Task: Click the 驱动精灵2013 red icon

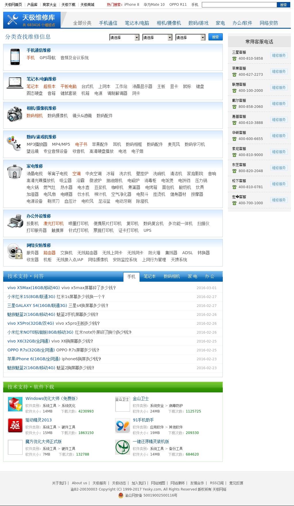Action: coord(15,426)
